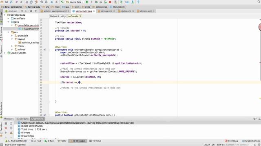Stop the process with the red square icon
The width and height of the screenshot is (261, 146).
tap(110, 2)
